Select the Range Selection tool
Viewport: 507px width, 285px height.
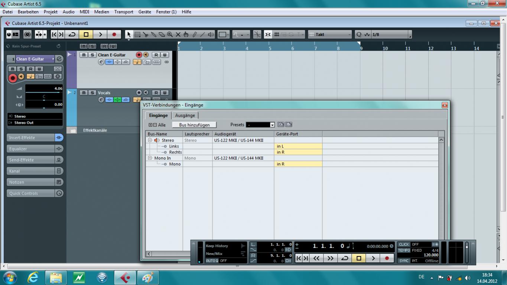(137, 35)
